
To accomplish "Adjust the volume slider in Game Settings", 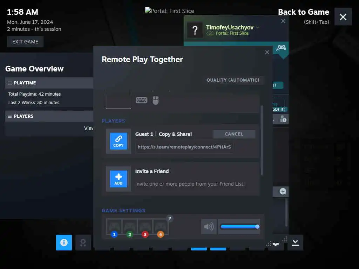I will click(x=239, y=227).
